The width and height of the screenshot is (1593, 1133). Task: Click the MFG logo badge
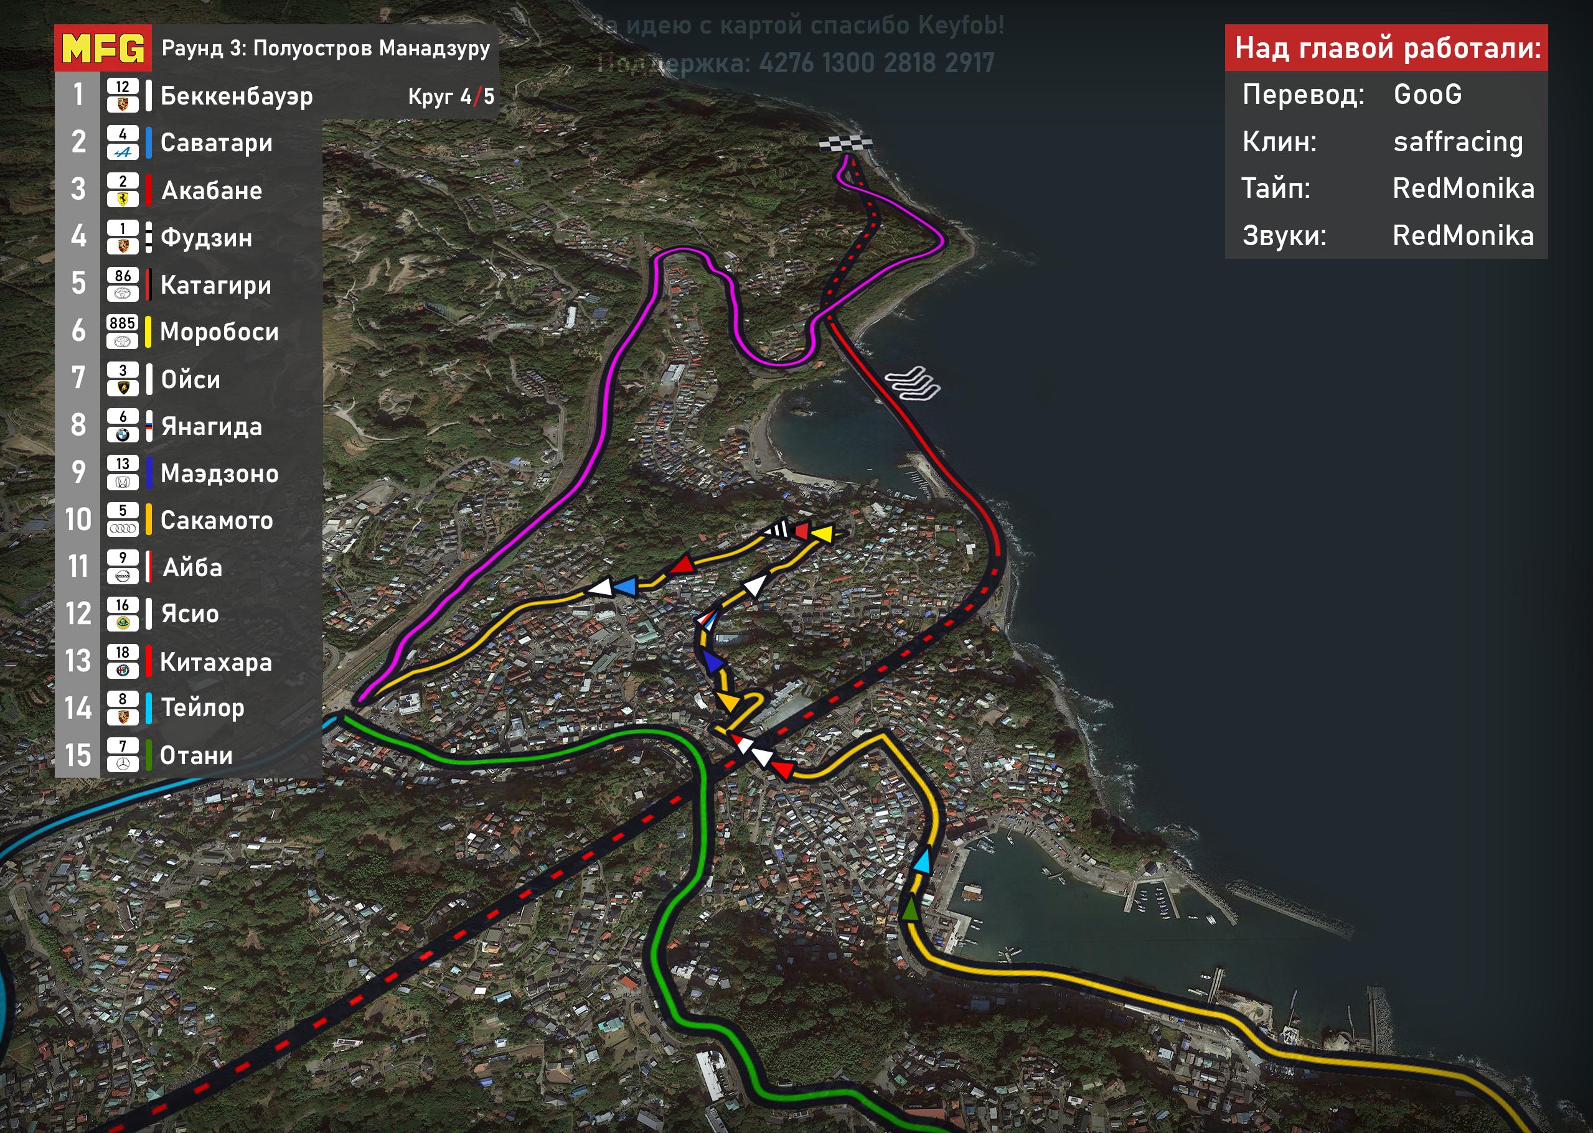(x=103, y=48)
